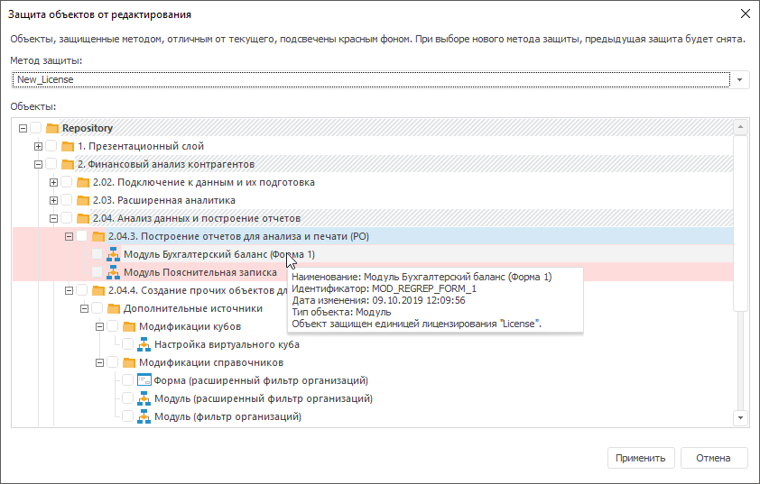Click the Настройка виртуального куба object icon

click(x=144, y=344)
